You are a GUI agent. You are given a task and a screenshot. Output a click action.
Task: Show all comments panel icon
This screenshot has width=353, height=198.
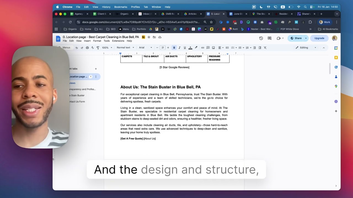click(269, 38)
